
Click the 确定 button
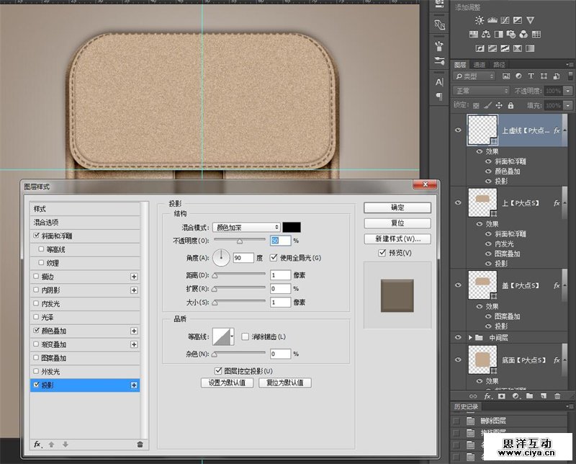[397, 208]
